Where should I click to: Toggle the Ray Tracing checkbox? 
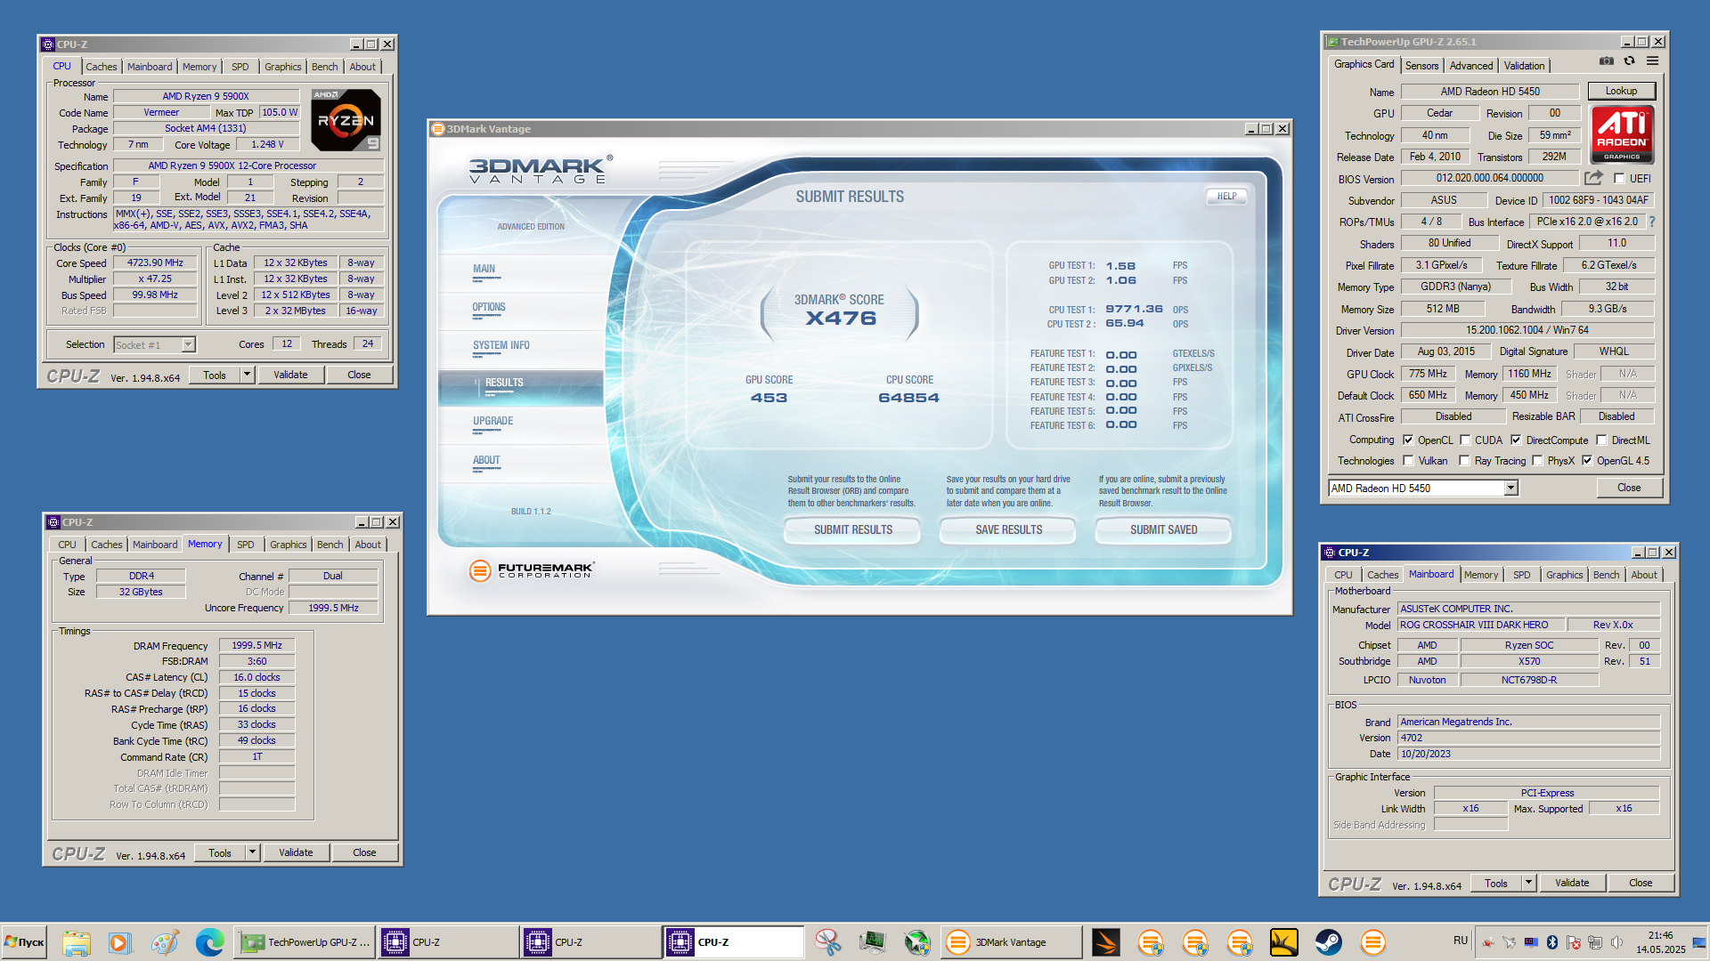click(x=1465, y=460)
